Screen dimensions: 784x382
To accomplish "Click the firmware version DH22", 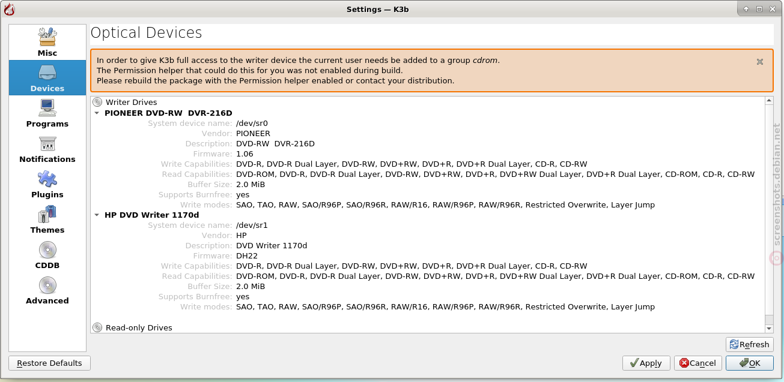I will click(x=247, y=256).
